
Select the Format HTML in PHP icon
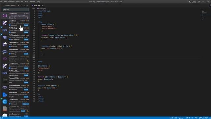tap(5, 80)
